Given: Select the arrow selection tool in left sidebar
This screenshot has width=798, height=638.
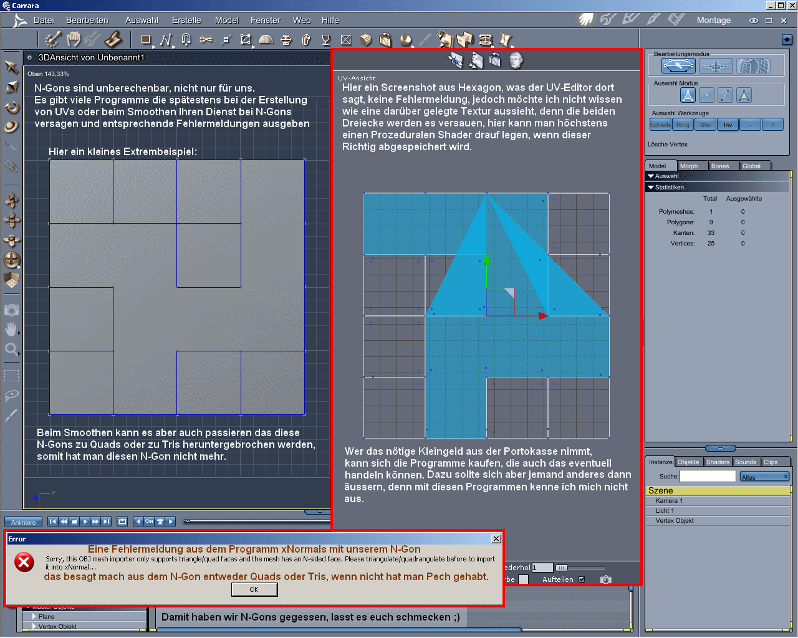Looking at the screenshot, I should coord(11,67).
